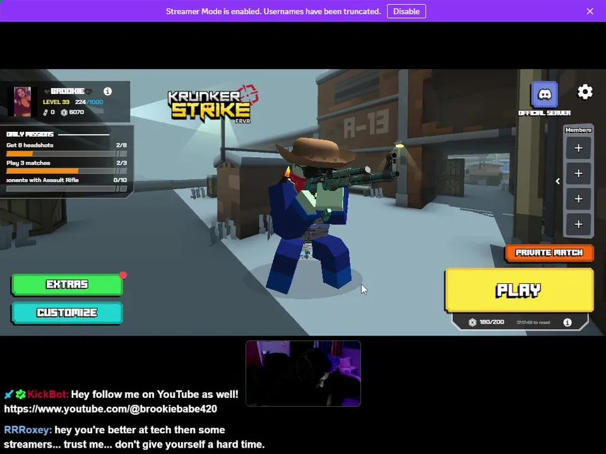
Task: Click the 'Get 8 headshots' mission text
Action: click(30, 145)
